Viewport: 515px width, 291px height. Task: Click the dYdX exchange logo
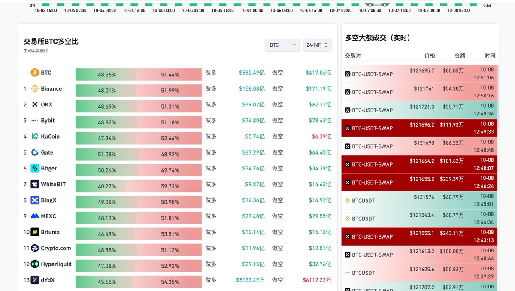[x=35, y=280]
